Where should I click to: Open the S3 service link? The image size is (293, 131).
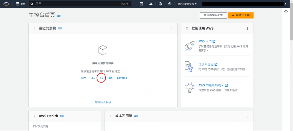[x=101, y=78]
